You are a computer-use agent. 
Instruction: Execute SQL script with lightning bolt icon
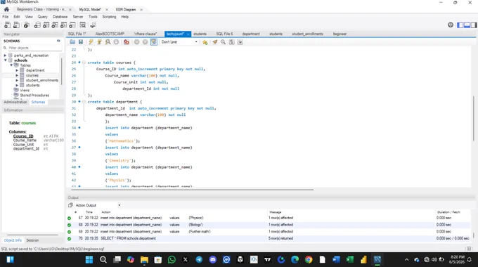(91, 42)
